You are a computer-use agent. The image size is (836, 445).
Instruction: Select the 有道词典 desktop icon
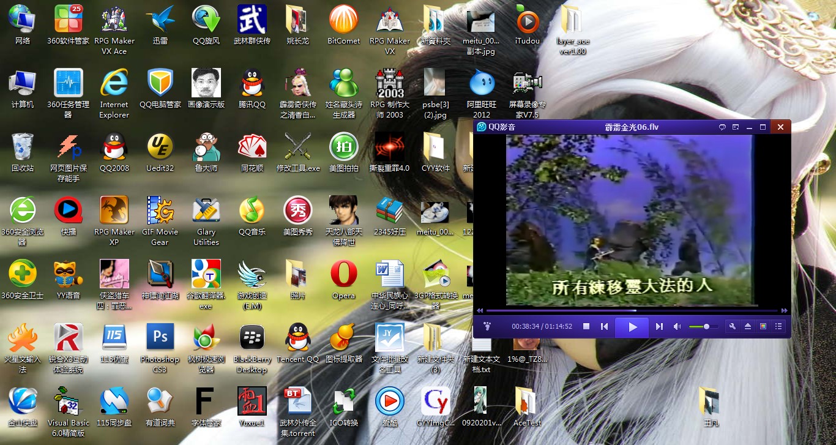pyautogui.click(x=160, y=407)
